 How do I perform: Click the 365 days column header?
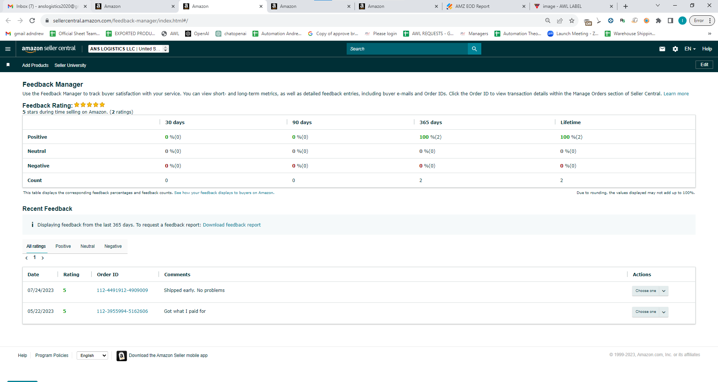(x=431, y=123)
